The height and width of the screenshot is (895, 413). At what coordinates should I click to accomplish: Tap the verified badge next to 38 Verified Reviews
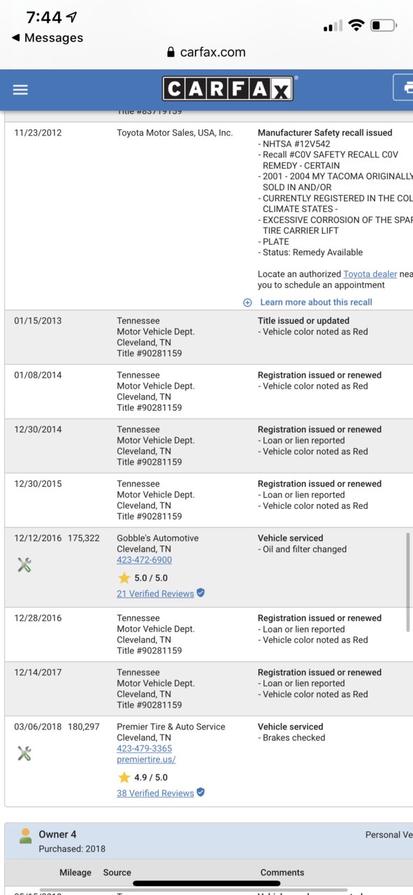201,792
